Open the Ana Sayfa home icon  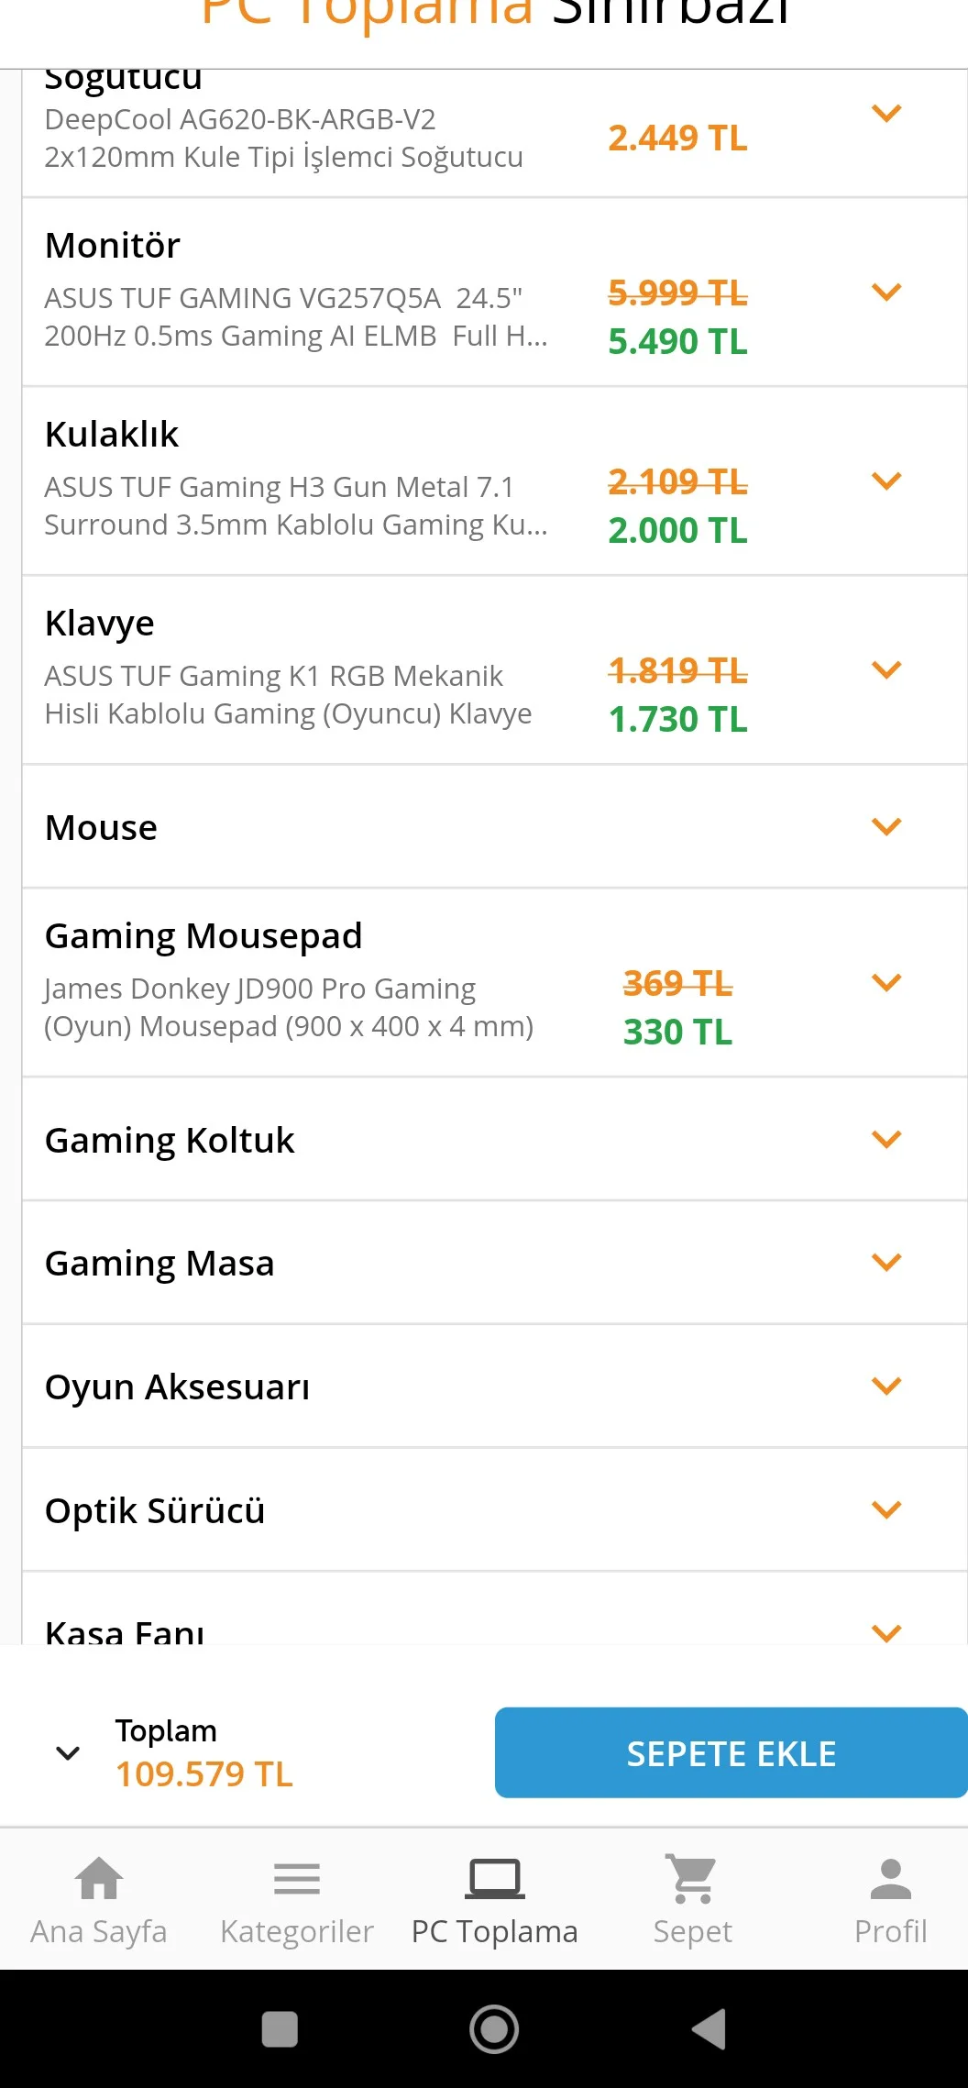tap(99, 1879)
